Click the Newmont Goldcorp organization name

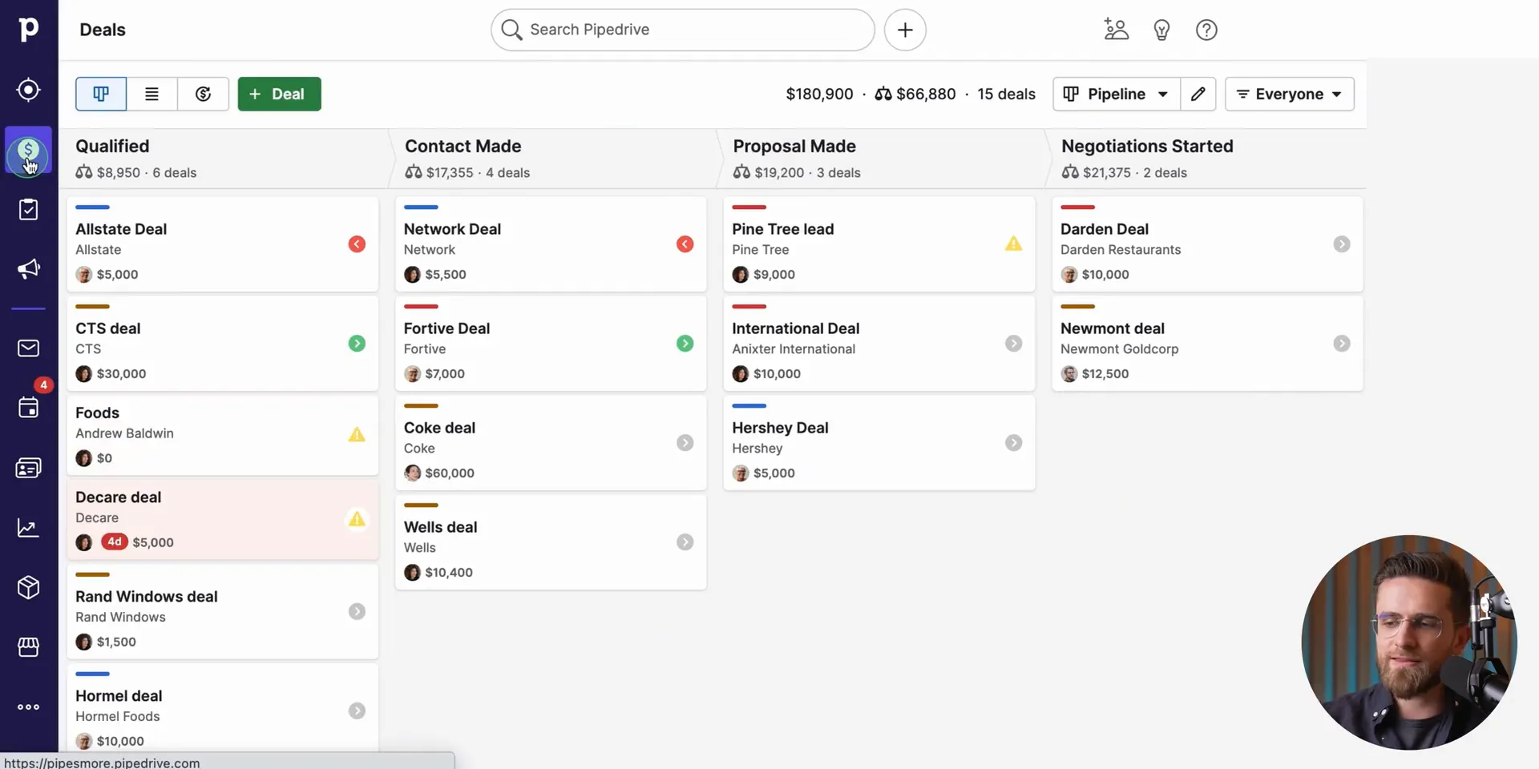click(x=1119, y=349)
